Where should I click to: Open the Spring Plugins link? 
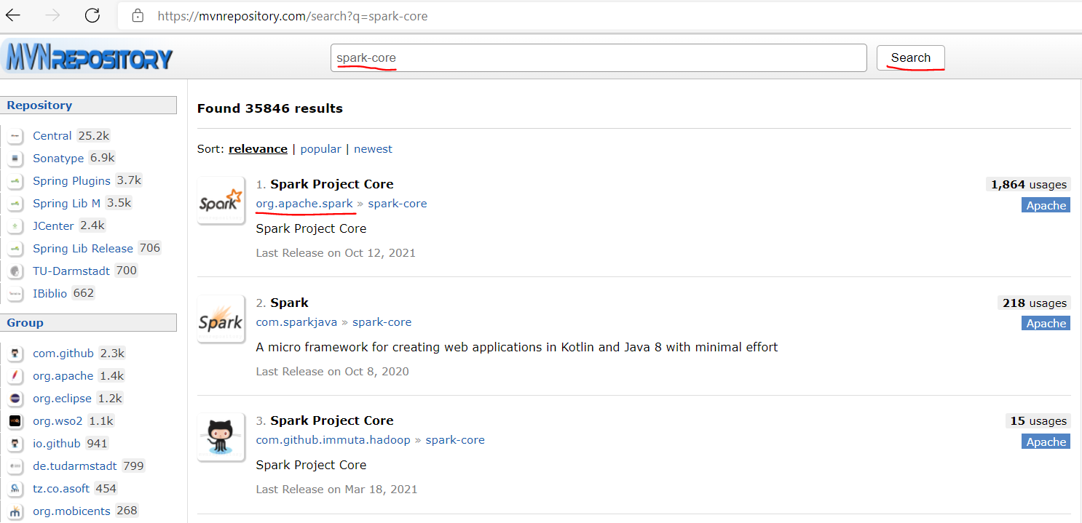(71, 181)
